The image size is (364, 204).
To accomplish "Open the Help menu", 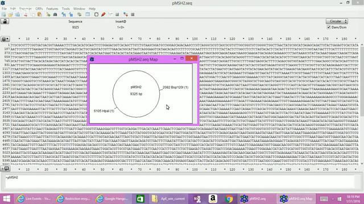I will (x=92, y=9).
